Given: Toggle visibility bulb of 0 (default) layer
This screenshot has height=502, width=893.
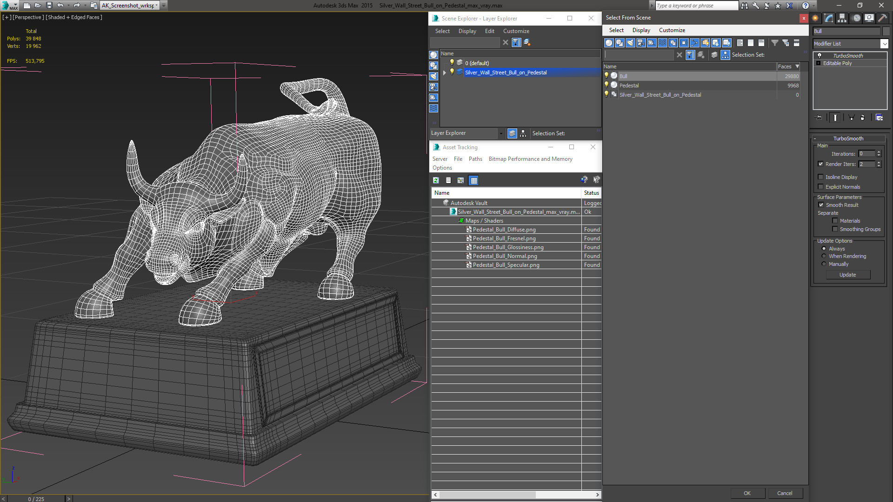Looking at the screenshot, I should (x=452, y=63).
